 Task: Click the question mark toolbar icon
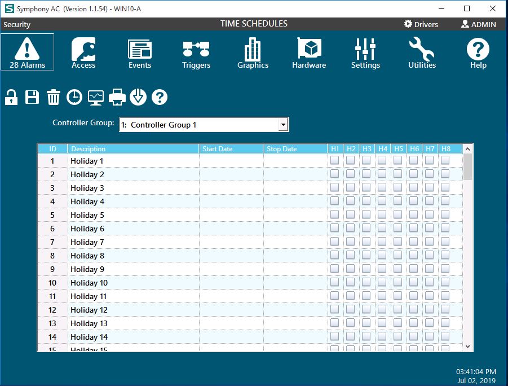[x=160, y=97]
